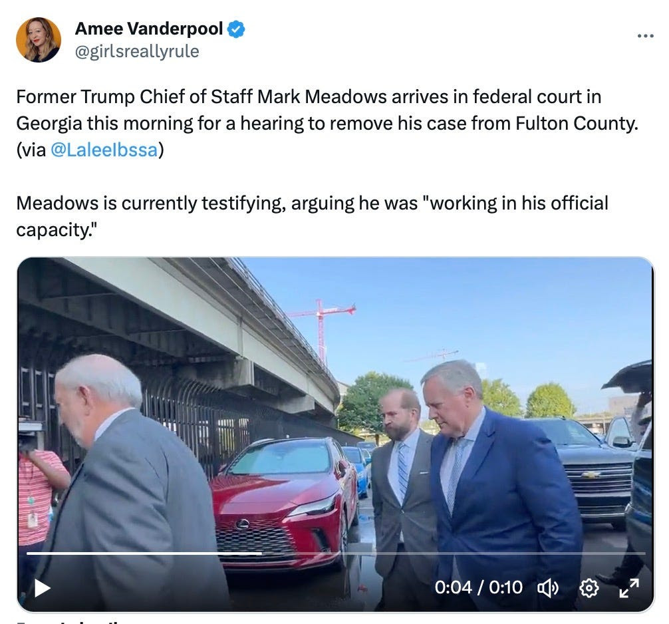The height and width of the screenshot is (624, 669).
Task: Open the @girlsreallyrule handle
Action: click(x=137, y=52)
